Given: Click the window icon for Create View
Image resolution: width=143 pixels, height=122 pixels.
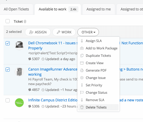Looking at the screenshot, I should coord(82,63).
